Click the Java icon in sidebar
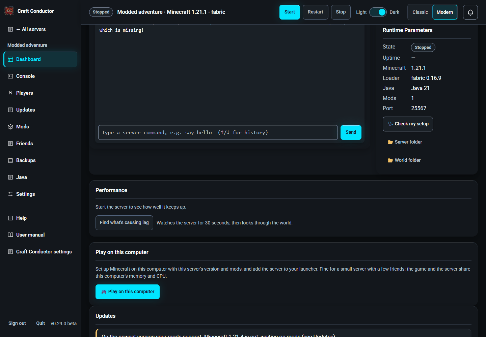This screenshot has height=337, width=486. pos(10,177)
